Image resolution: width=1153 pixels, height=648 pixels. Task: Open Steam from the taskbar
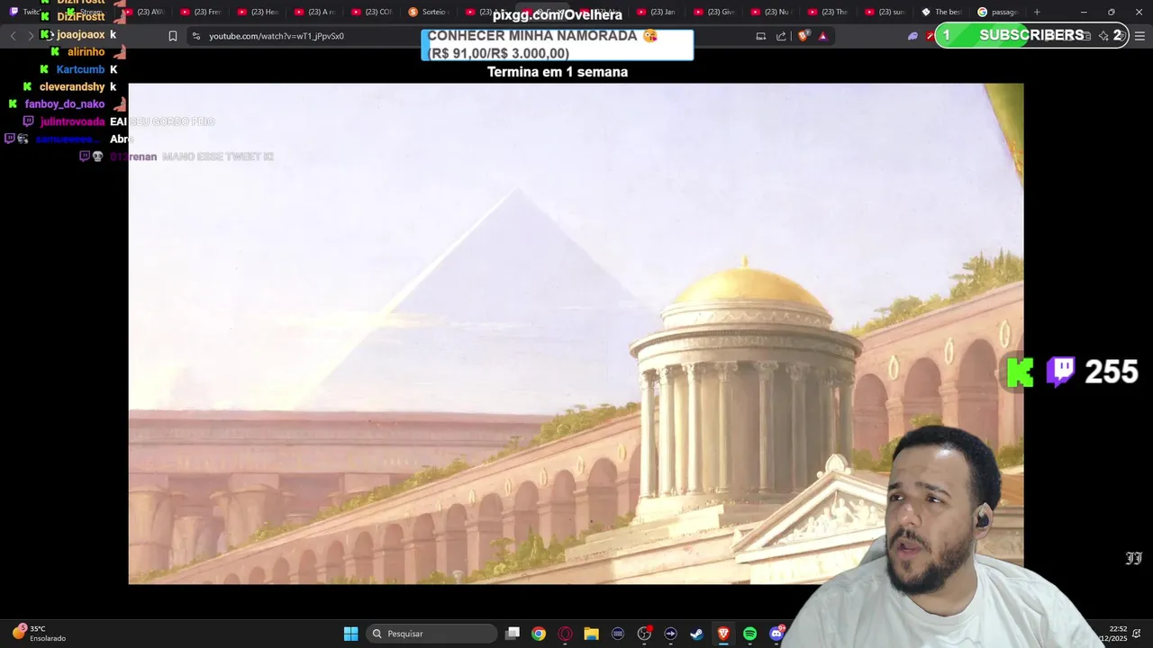point(696,634)
